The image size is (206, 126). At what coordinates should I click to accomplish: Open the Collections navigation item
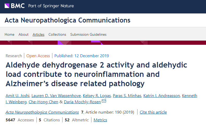coord(57,34)
